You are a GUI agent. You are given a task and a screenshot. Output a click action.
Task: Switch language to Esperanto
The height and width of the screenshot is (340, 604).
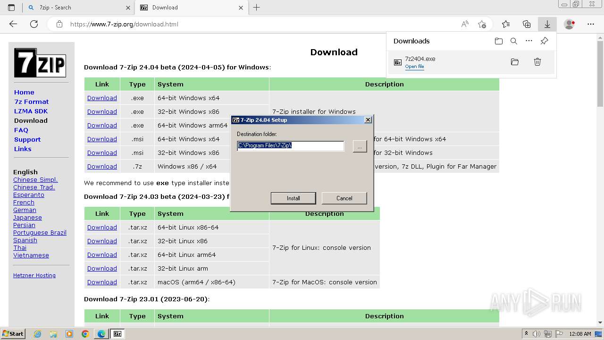tap(29, 195)
